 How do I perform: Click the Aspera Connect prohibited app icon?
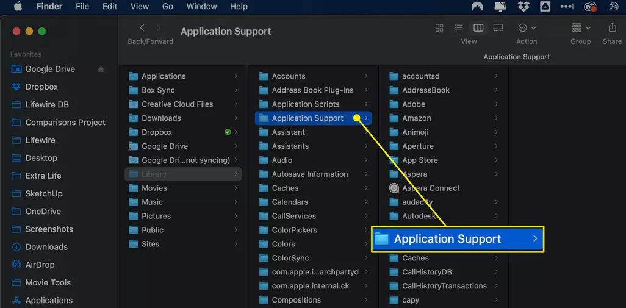tap(394, 188)
